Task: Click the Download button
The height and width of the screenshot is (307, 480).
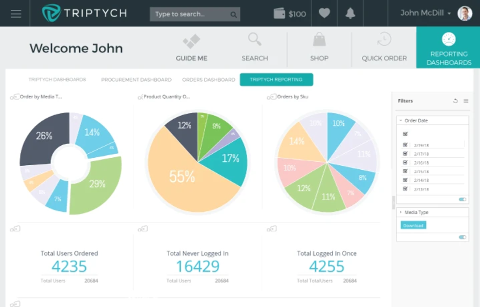Action: [x=413, y=225]
